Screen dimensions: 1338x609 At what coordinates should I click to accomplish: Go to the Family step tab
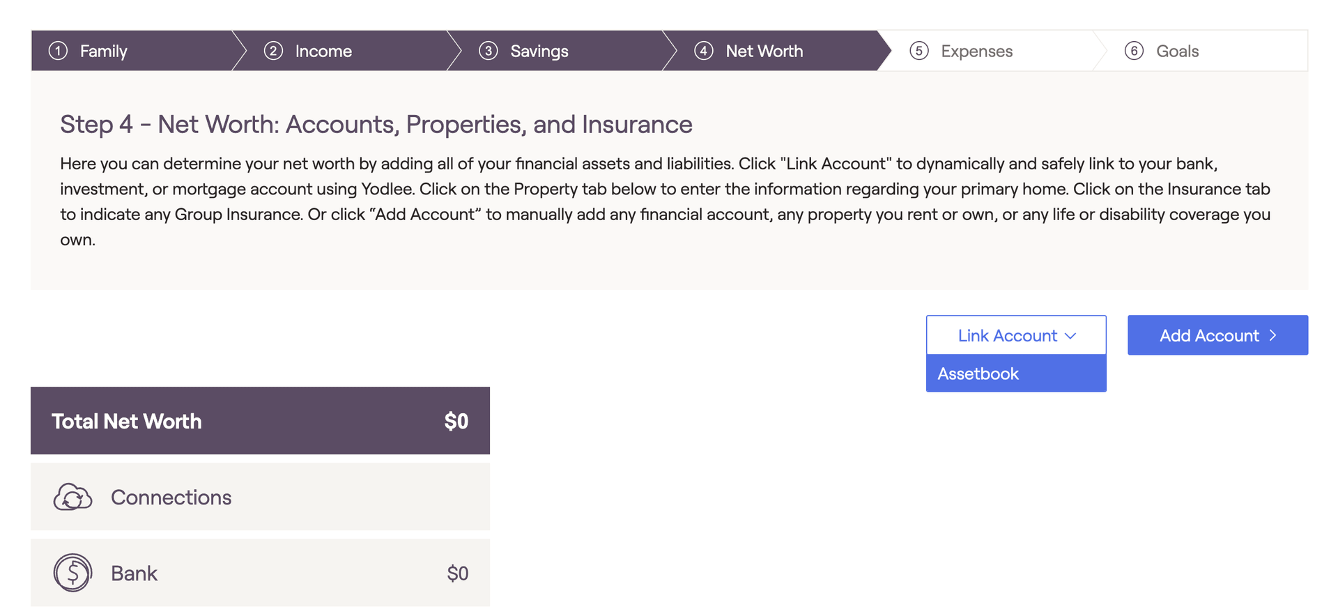click(x=132, y=51)
